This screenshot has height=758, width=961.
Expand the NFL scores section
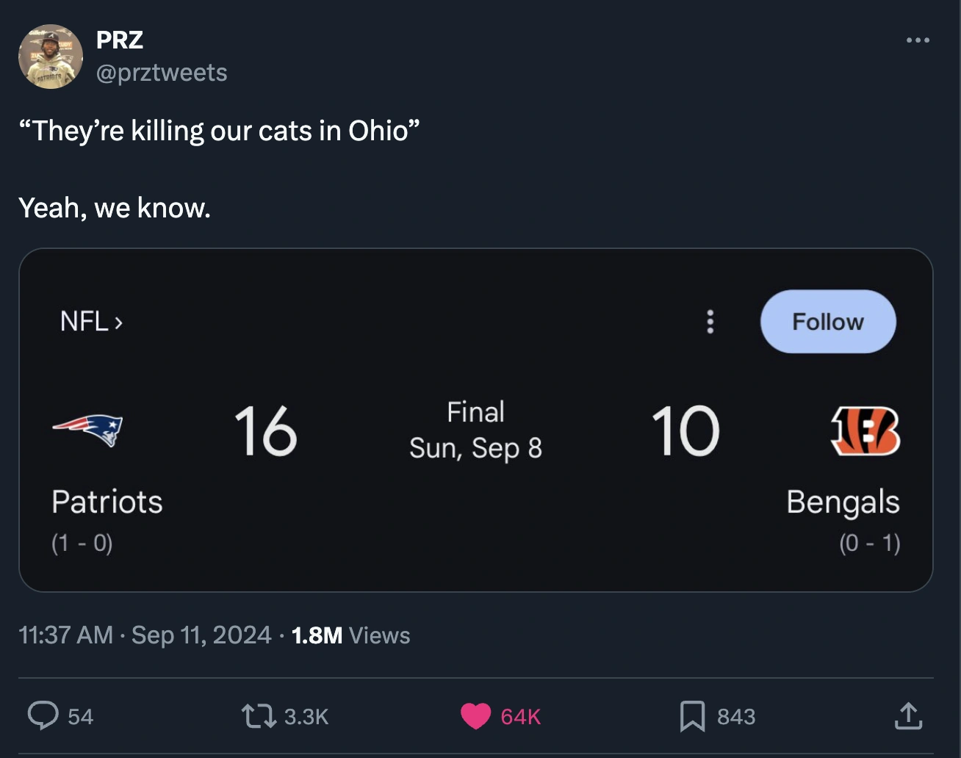(x=90, y=322)
